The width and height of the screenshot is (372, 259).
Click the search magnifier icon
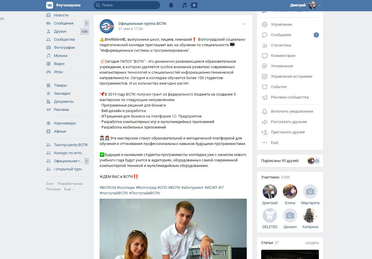coord(98,5)
